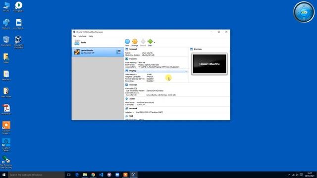Open the Help menu
The height and width of the screenshot is (178, 317).
pyautogui.click(x=91, y=36)
